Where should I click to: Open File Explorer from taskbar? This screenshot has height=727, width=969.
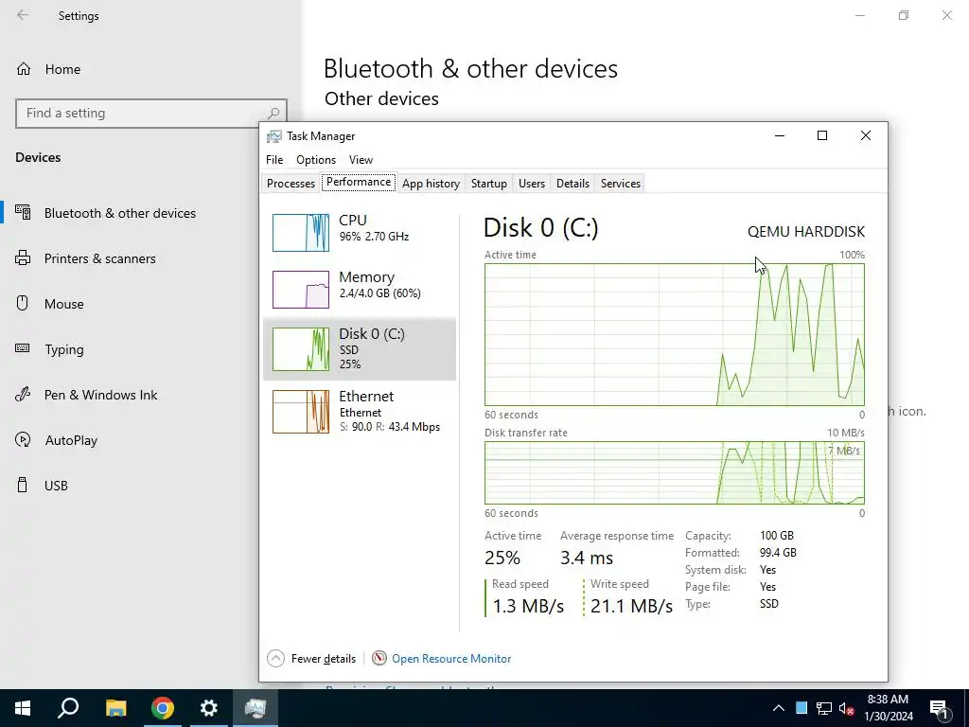115,708
